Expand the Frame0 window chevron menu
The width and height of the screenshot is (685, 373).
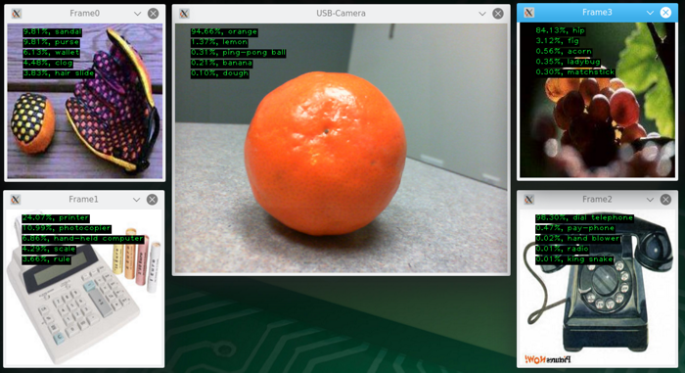tap(137, 14)
